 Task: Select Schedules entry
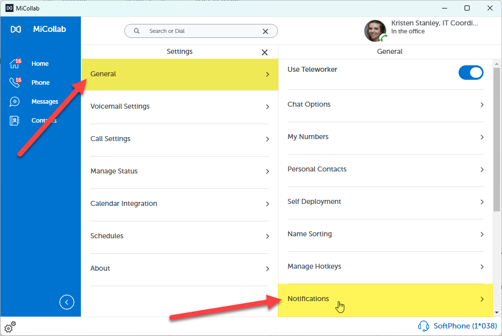tap(180, 236)
